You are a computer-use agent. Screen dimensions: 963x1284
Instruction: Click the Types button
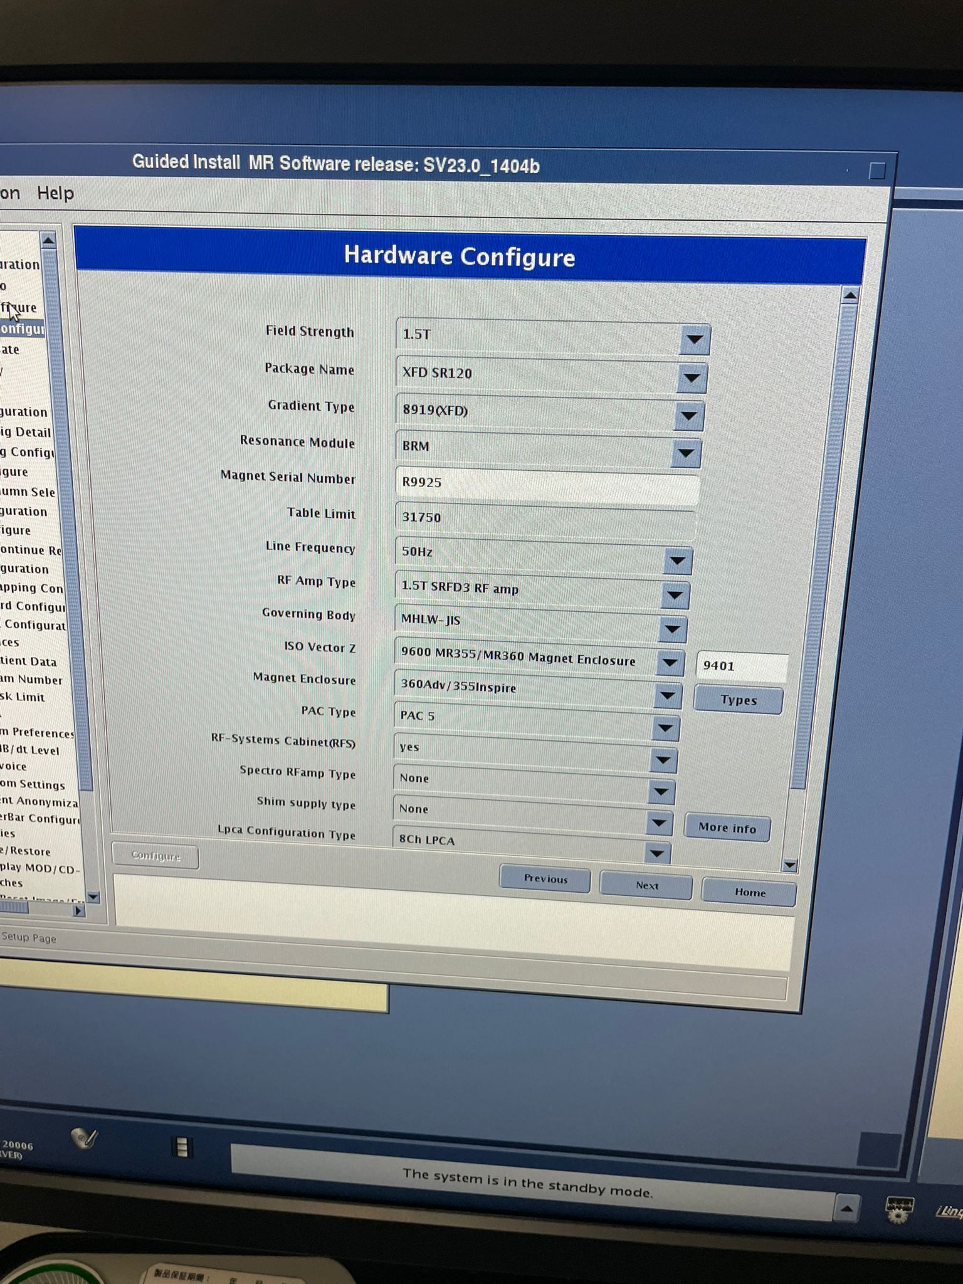739,700
